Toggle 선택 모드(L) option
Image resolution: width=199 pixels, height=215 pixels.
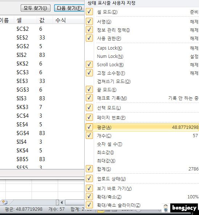(142, 108)
